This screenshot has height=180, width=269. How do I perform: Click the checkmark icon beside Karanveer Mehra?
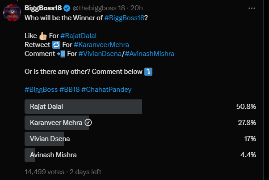[88, 122]
